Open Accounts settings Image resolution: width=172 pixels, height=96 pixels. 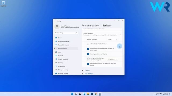(66, 56)
